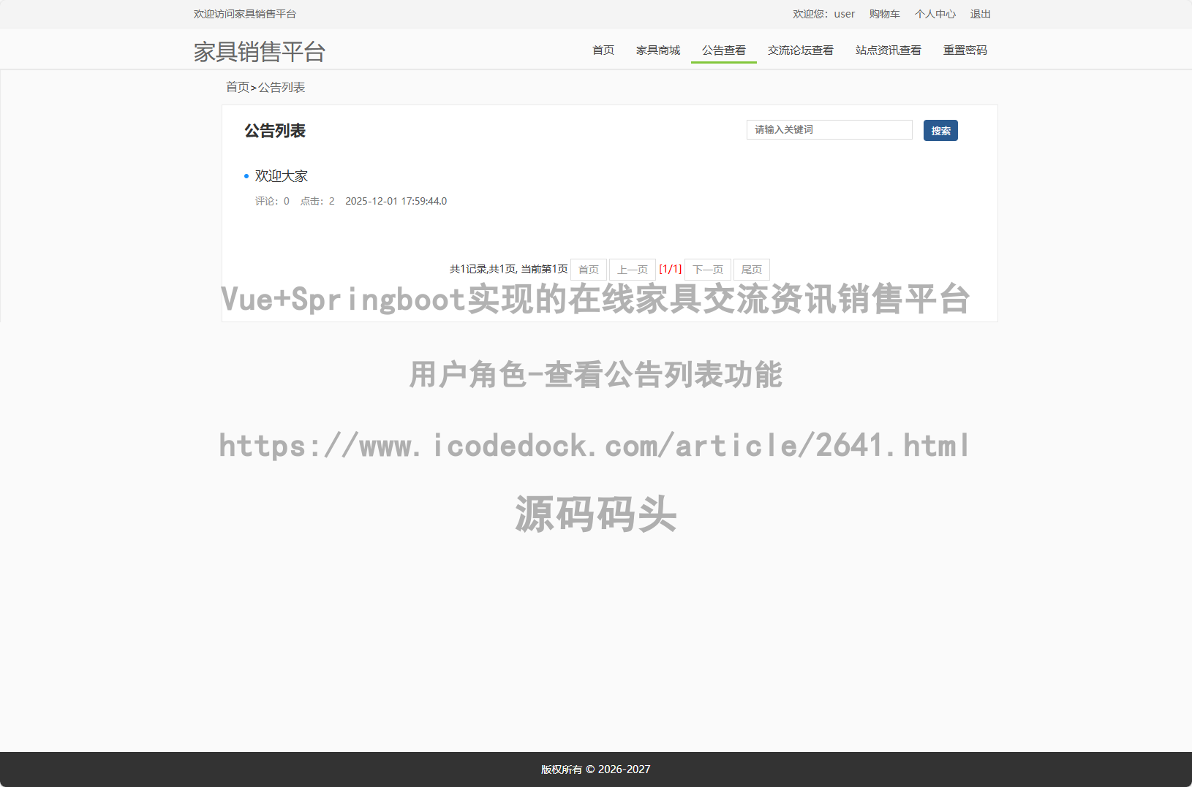1192x787 pixels.
Task: Go to first page via 首页 pagination button
Action: point(589,269)
